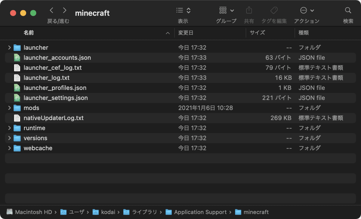Expand the versions folder
361x219 pixels.
tap(9, 138)
